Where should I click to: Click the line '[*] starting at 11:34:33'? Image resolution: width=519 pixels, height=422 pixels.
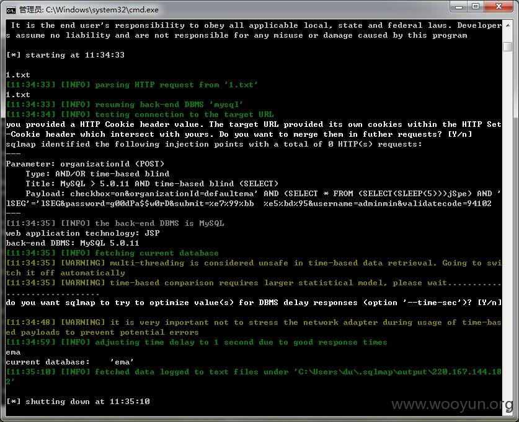[x=65, y=55]
